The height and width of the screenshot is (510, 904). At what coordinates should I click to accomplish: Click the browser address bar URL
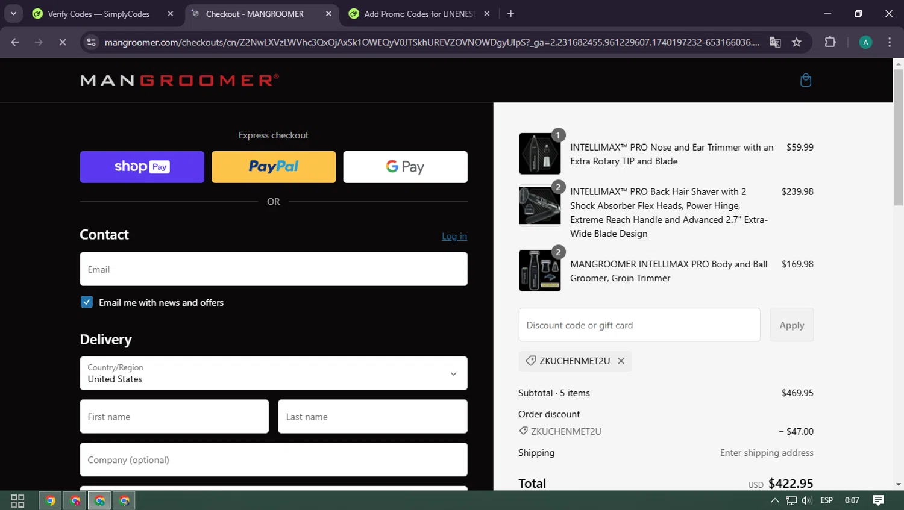pos(432,42)
